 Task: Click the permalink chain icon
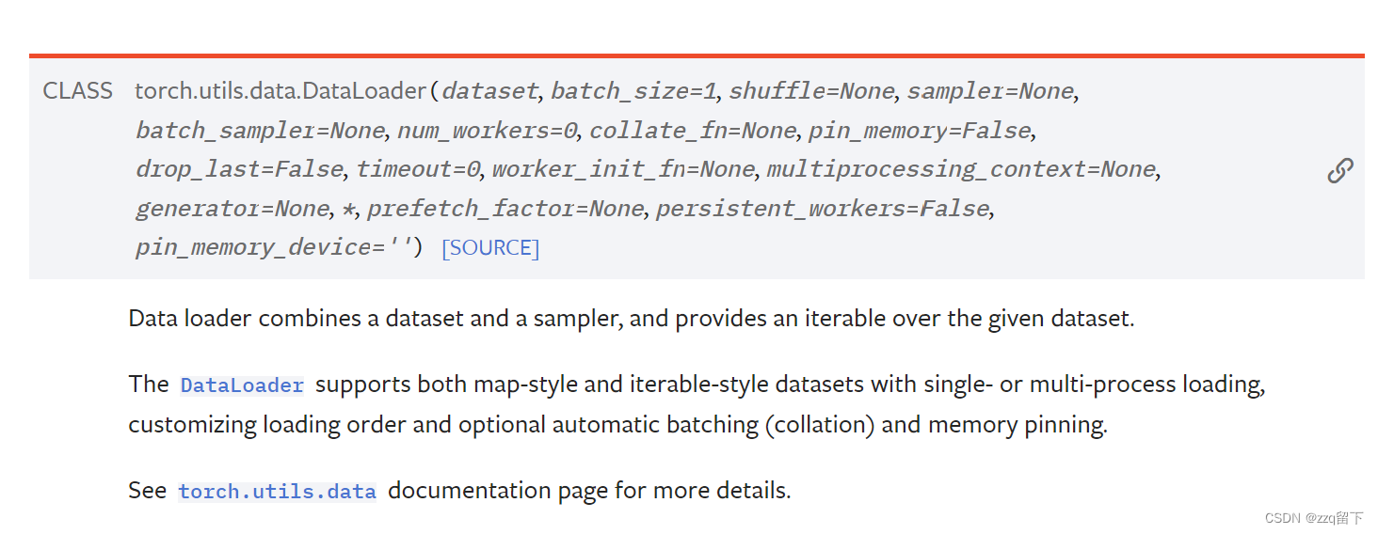coord(1340,170)
